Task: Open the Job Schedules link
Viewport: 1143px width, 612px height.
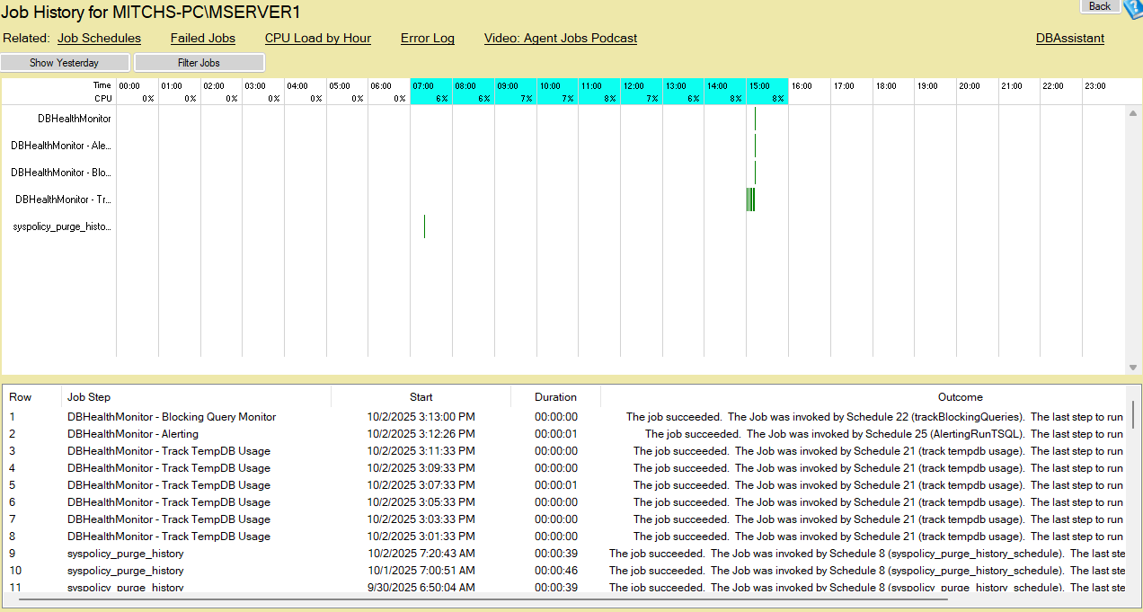Action: coord(99,38)
